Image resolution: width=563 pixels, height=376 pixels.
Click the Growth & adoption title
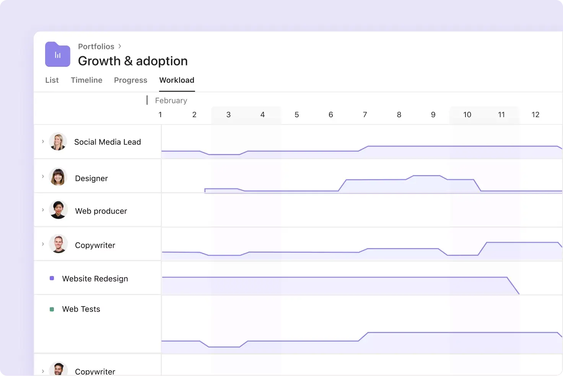[x=133, y=60]
